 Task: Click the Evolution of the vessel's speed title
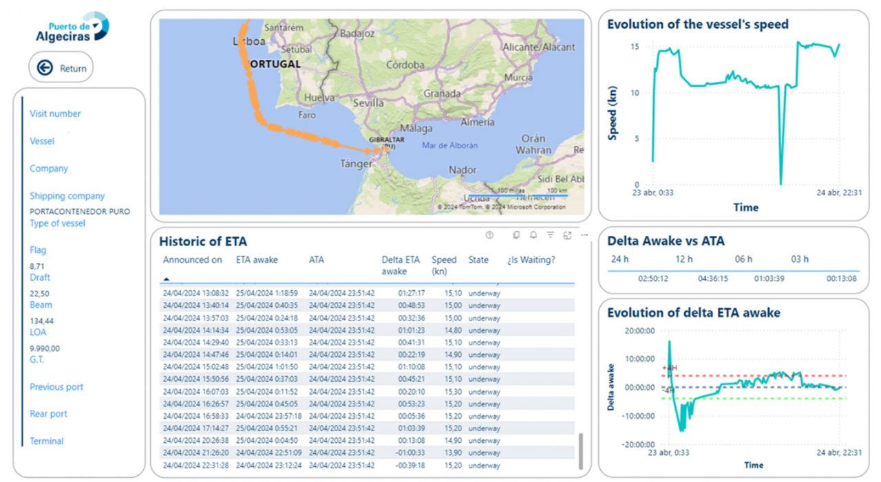point(698,24)
